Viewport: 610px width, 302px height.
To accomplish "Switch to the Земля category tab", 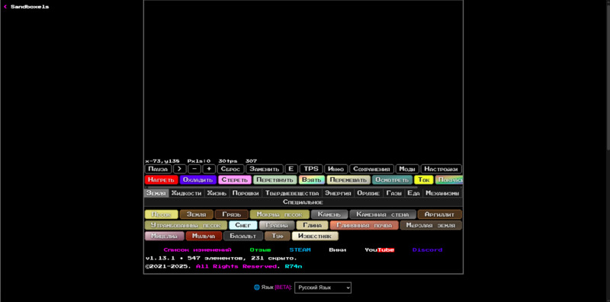I will coord(156,193).
